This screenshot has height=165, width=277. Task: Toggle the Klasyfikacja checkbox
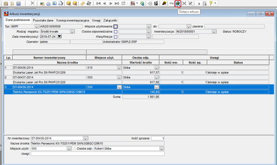click(x=115, y=37)
